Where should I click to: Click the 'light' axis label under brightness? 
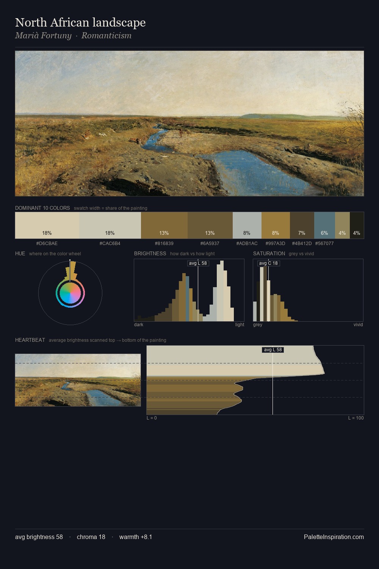tap(240, 325)
